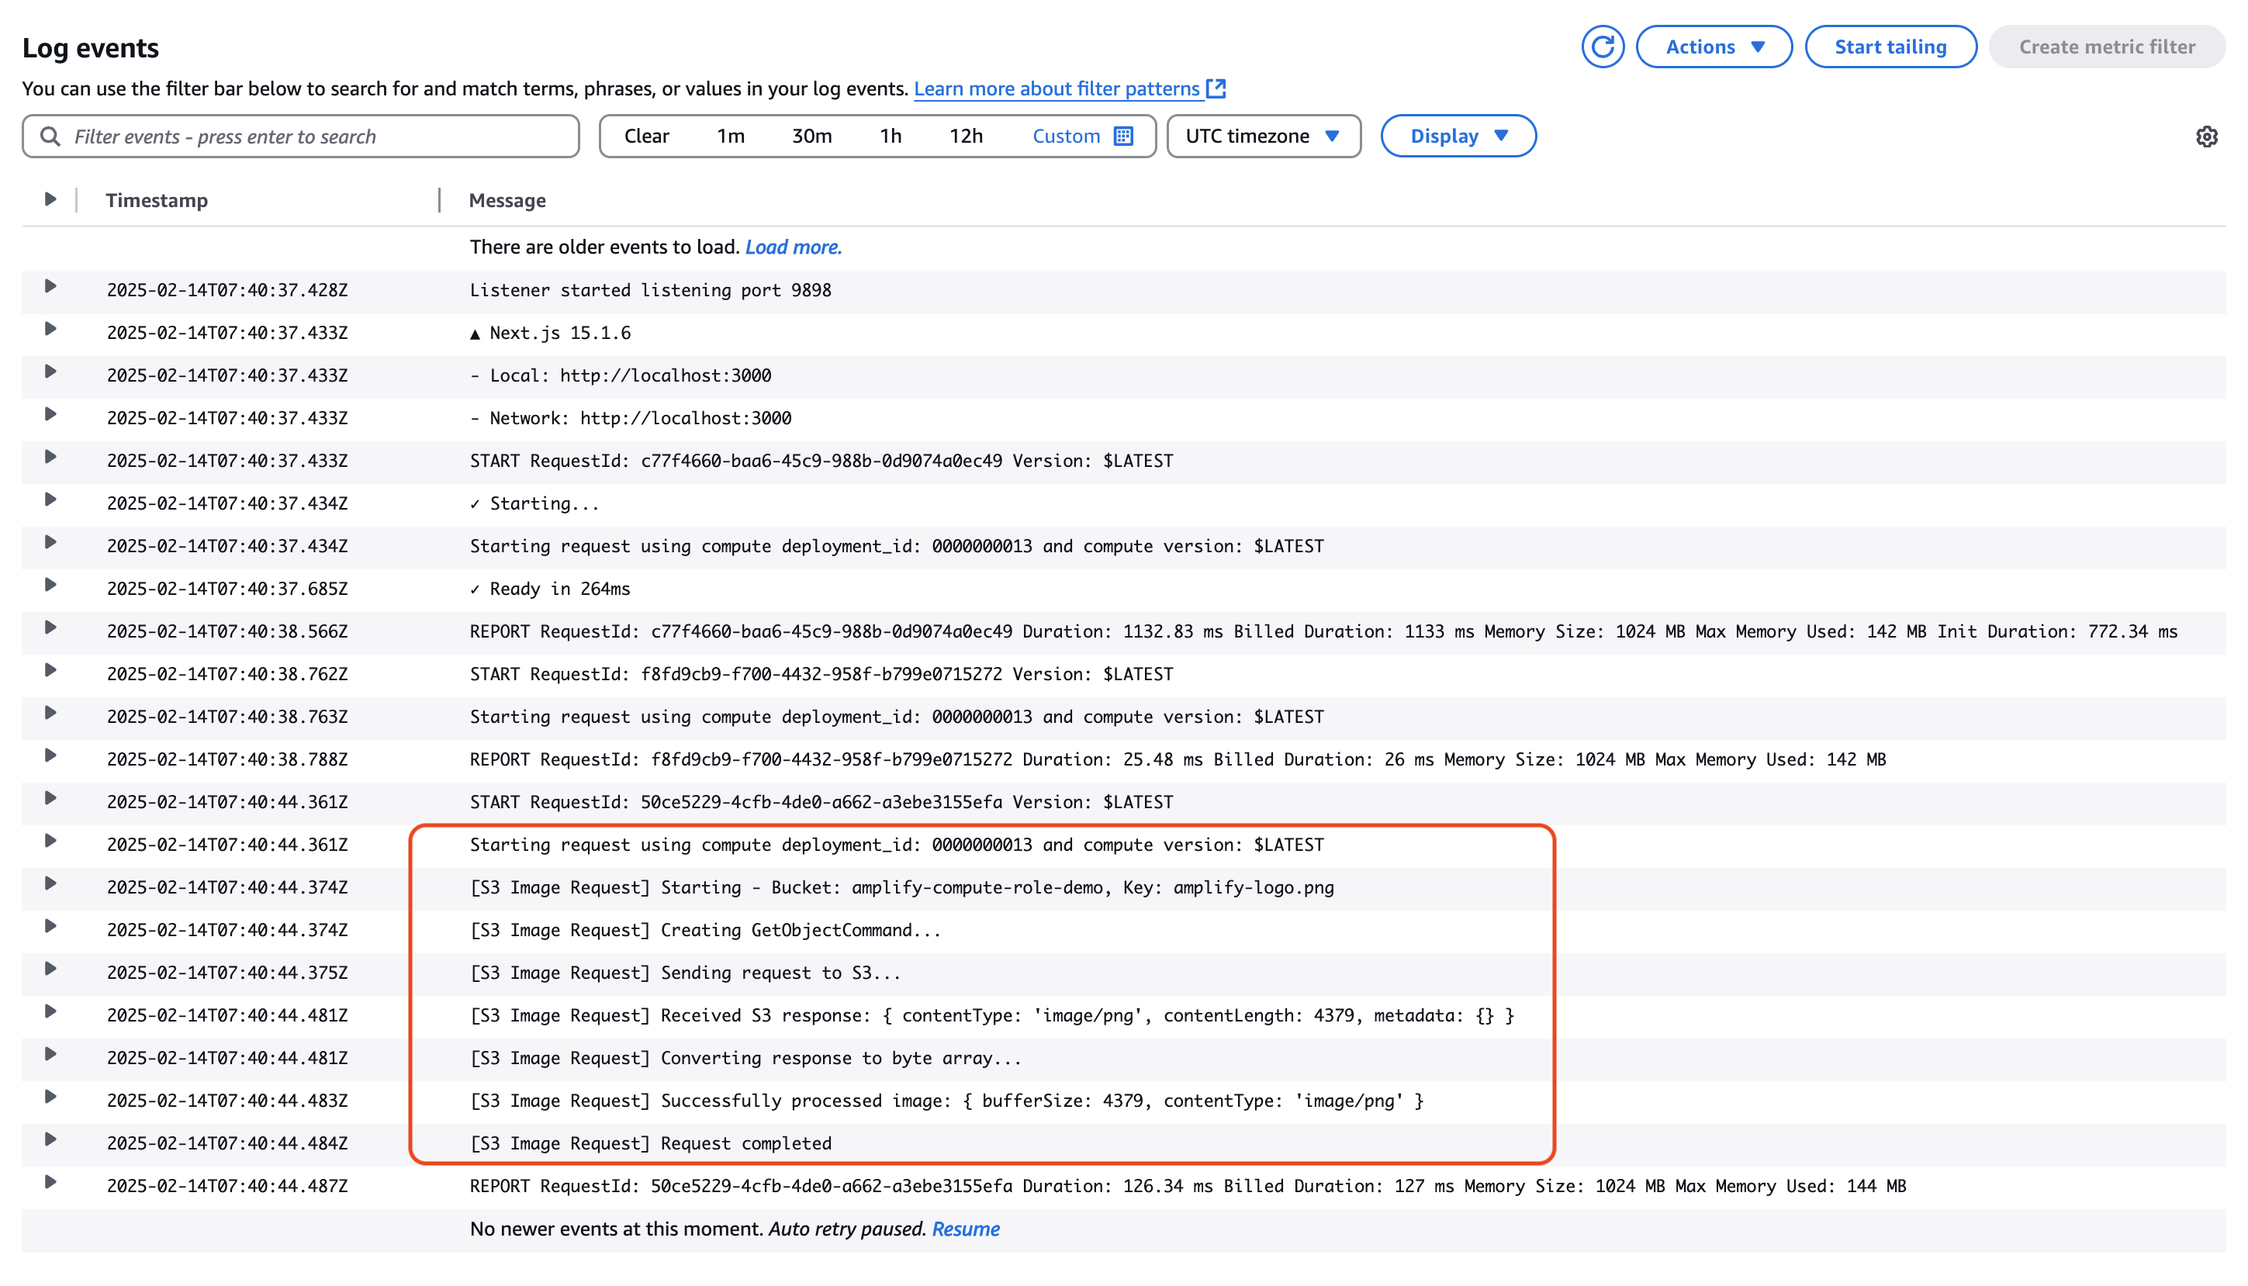The image size is (2248, 1286).
Task: Click the Load more link for older events
Action: point(794,247)
